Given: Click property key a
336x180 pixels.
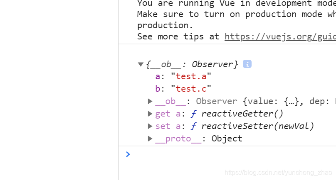Looking at the screenshot, I should (158, 77).
